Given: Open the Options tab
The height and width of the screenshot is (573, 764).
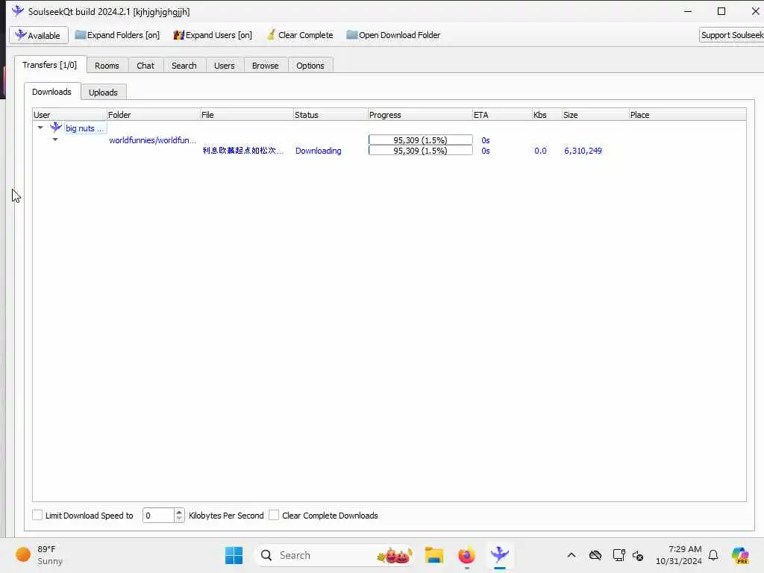Looking at the screenshot, I should [x=310, y=66].
